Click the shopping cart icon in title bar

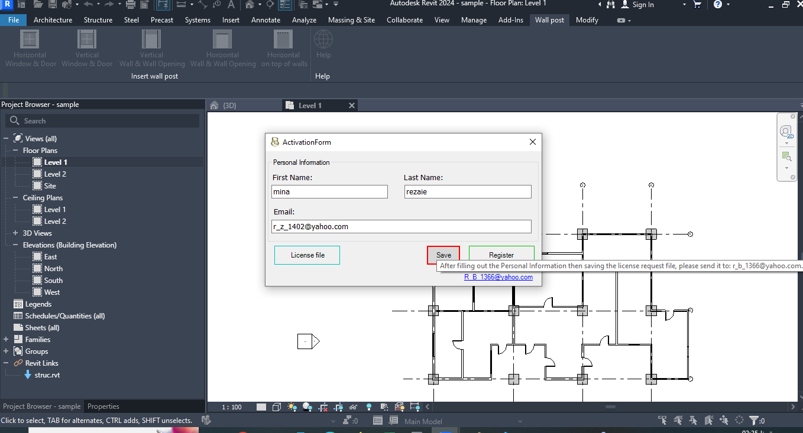(697, 5)
